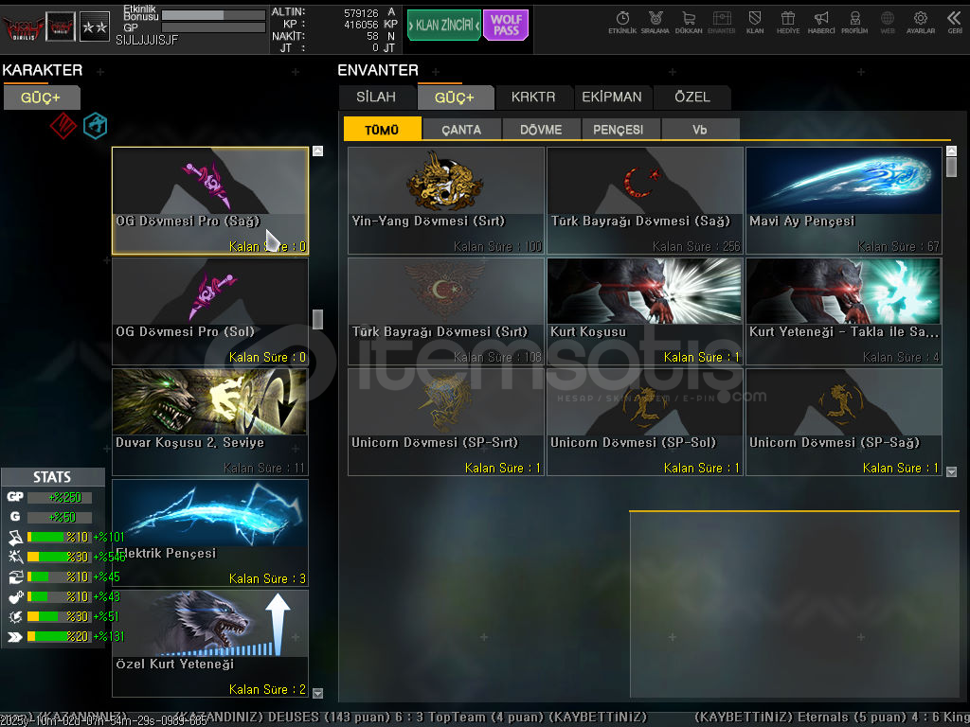Select Mavi Ay Pençesi item
The width and height of the screenshot is (970, 727).
(844, 201)
